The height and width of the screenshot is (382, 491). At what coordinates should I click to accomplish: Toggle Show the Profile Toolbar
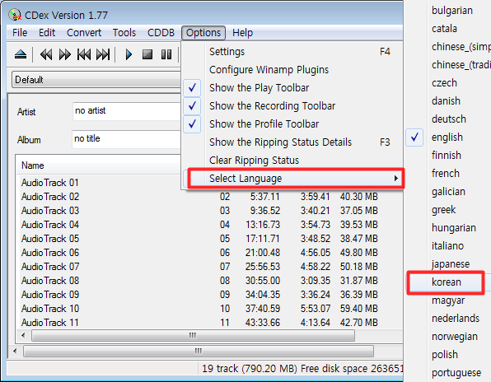pyautogui.click(x=292, y=124)
